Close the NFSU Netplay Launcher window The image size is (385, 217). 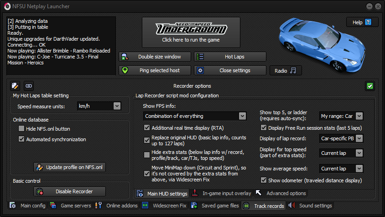tap(378, 6)
